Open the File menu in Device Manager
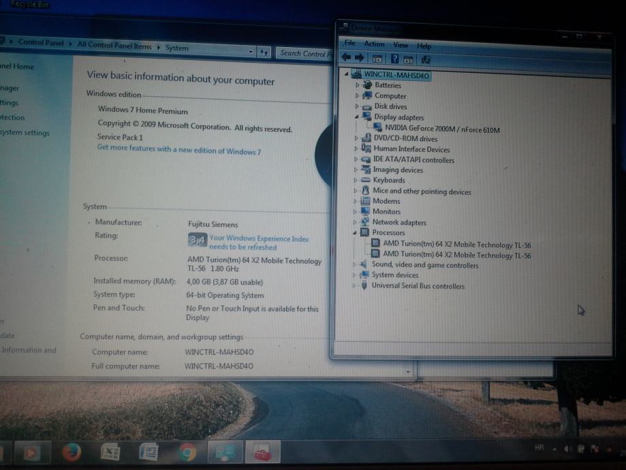The image size is (626, 470). [x=349, y=43]
